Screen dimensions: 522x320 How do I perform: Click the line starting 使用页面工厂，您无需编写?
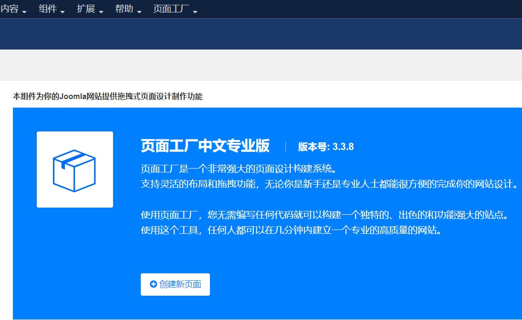[324, 215]
